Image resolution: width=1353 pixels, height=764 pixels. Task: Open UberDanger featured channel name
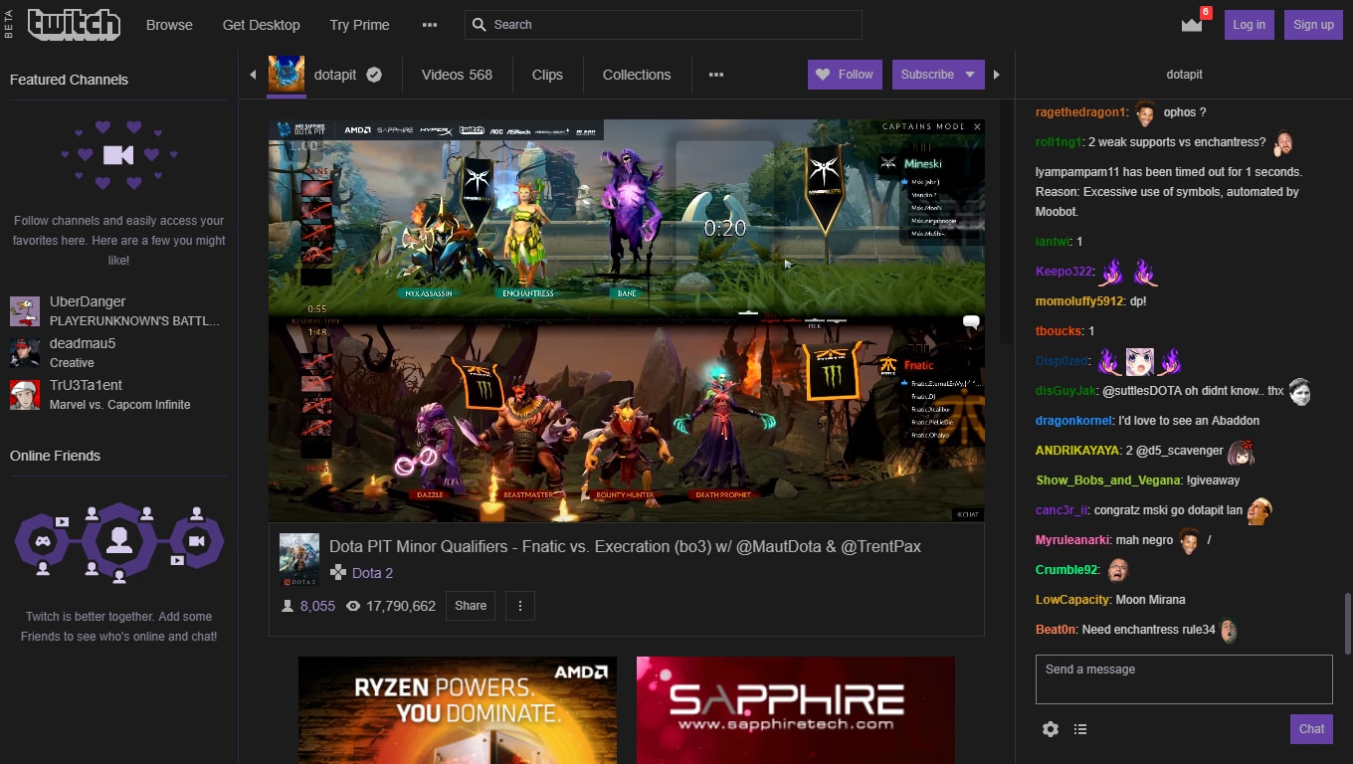(x=88, y=301)
